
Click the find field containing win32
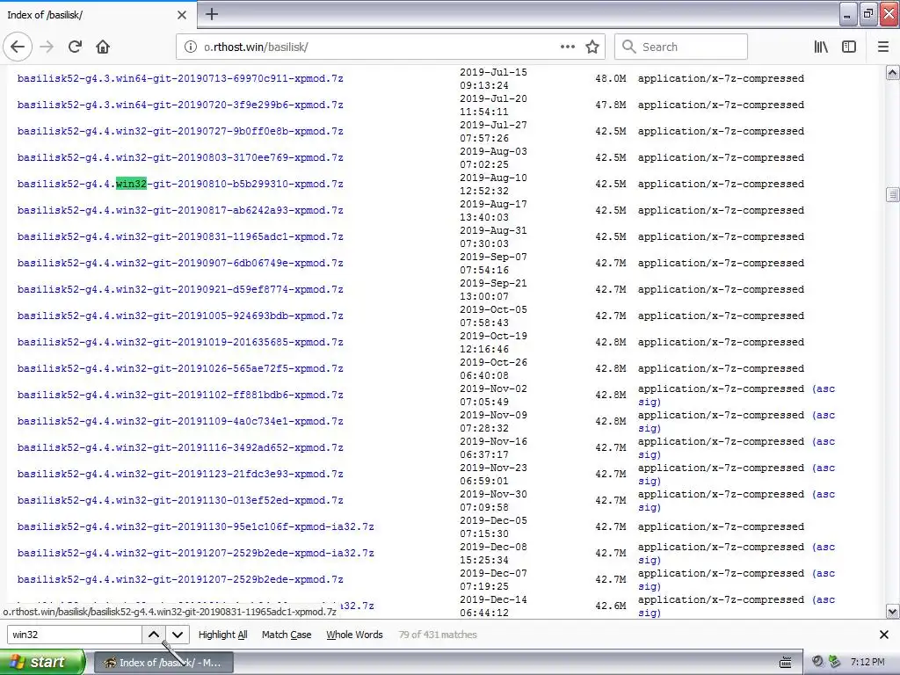pos(75,635)
